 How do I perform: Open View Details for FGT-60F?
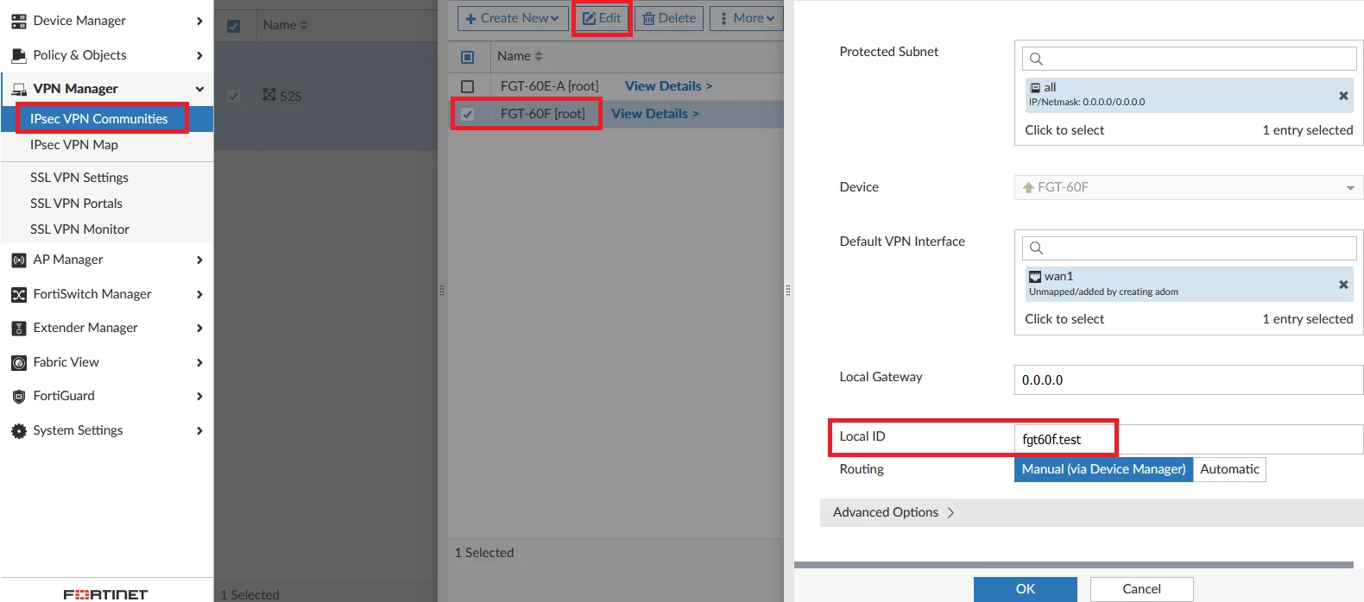pos(654,114)
